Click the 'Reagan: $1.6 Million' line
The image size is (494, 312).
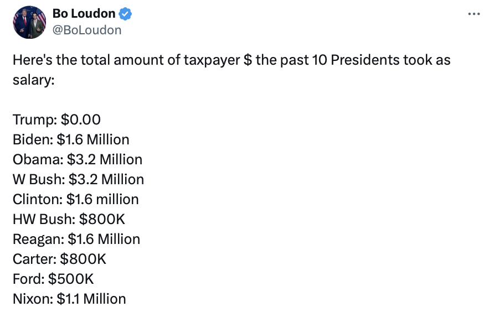coord(76,239)
